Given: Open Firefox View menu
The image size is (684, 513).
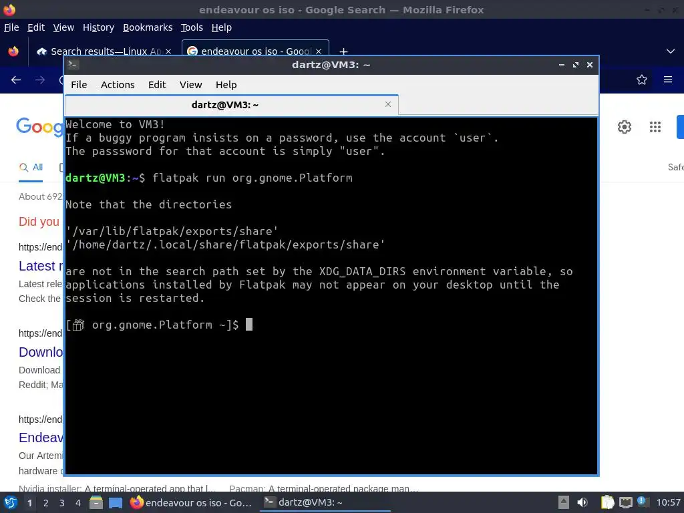Looking at the screenshot, I should [x=63, y=27].
